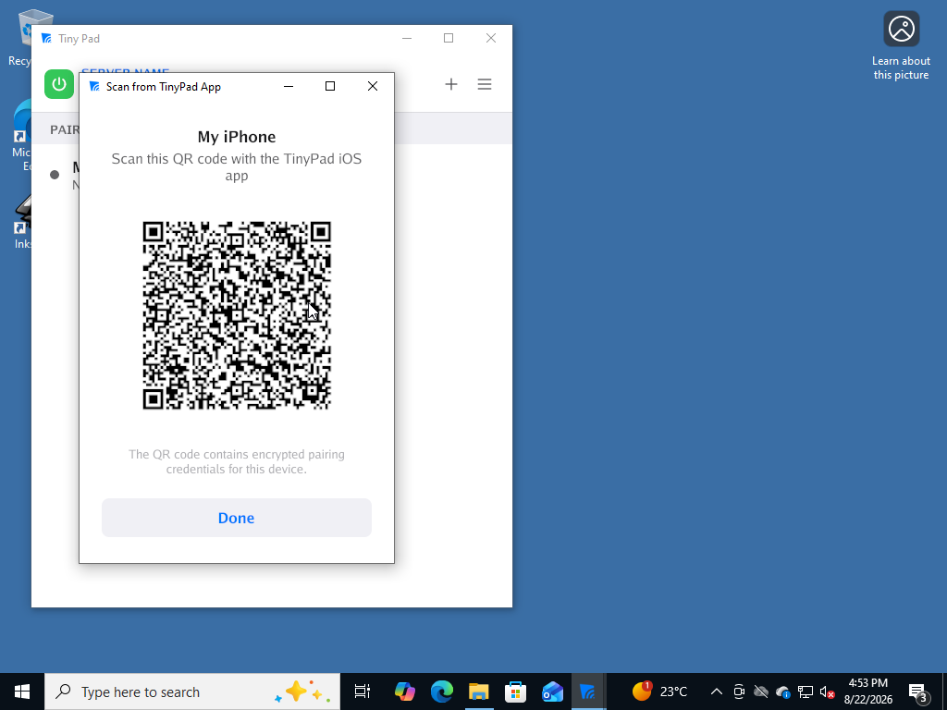Toggle the green server power button
947x710 pixels.
pyautogui.click(x=58, y=84)
